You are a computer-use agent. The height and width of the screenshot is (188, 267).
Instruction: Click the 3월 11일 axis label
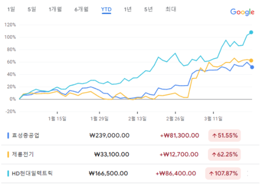point(214,118)
